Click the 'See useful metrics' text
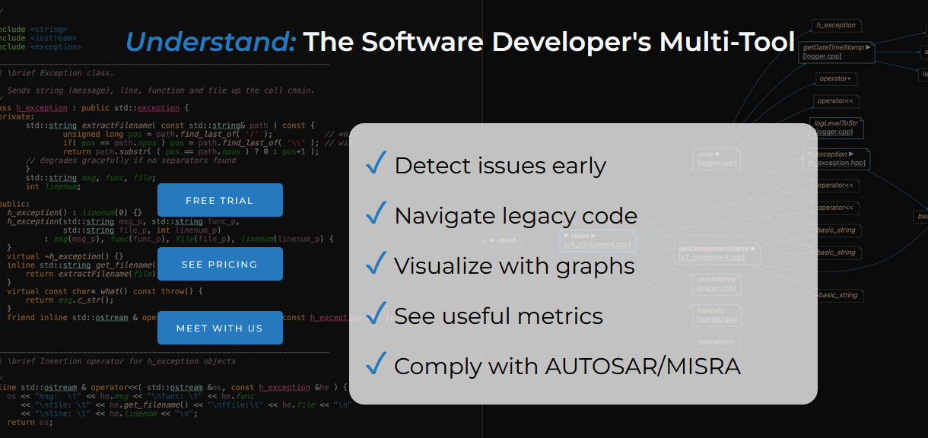 tap(498, 316)
